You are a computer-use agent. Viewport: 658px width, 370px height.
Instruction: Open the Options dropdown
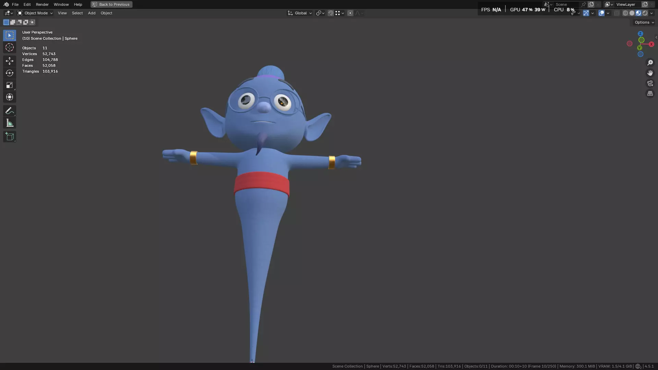[x=644, y=22]
